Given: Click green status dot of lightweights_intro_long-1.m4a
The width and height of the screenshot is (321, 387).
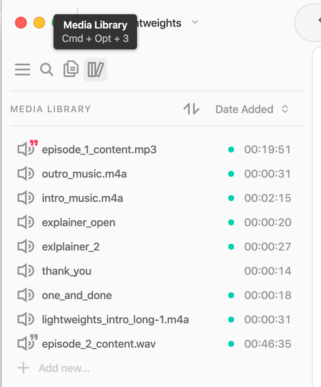Looking at the screenshot, I should (x=231, y=320).
